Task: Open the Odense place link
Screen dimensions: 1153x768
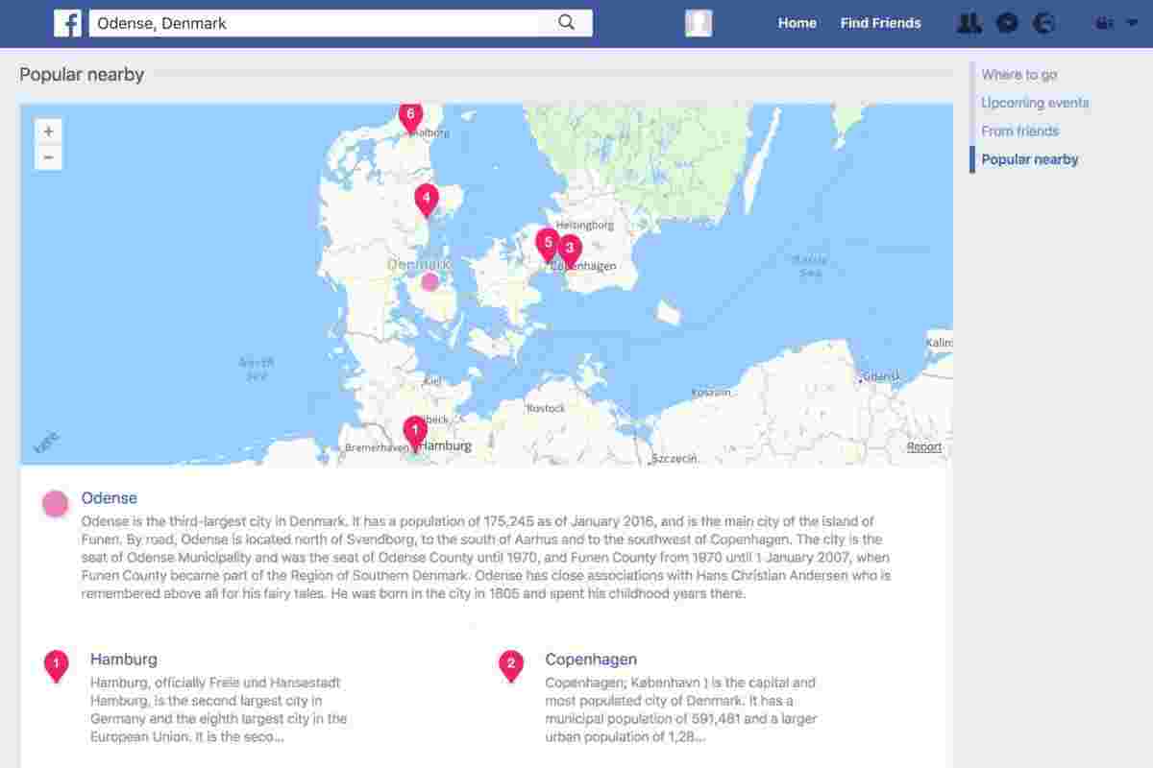Action: [109, 498]
